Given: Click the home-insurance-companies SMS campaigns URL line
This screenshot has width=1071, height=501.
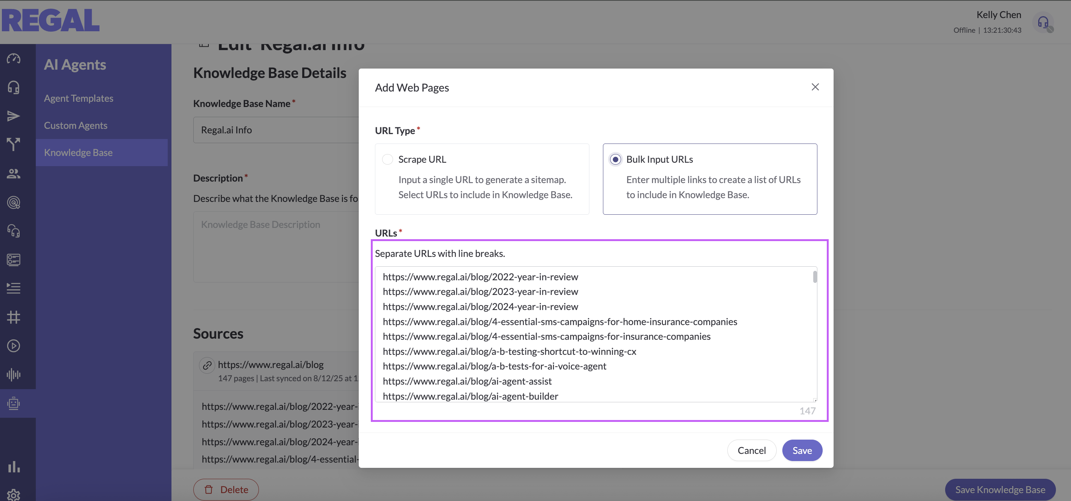Looking at the screenshot, I should coord(560,322).
